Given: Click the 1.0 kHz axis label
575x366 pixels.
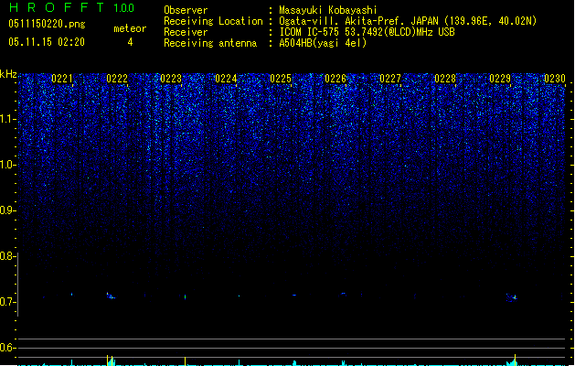Looking at the screenshot, I should coord(7,165).
